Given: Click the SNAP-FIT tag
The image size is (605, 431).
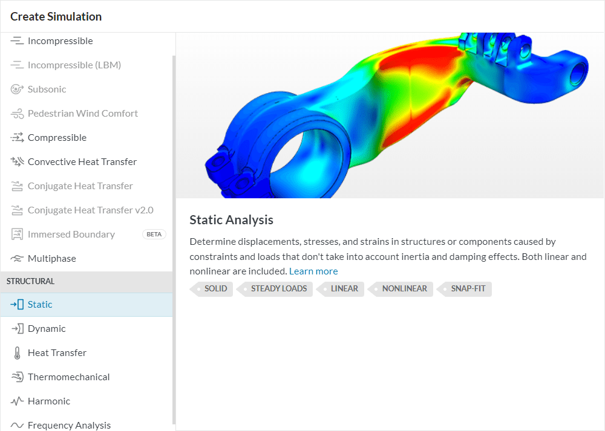Looking at the screenshot, I should pos(467,289).
